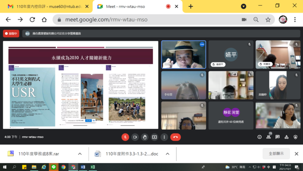Click the address bar URL

[x=106, y=20]
